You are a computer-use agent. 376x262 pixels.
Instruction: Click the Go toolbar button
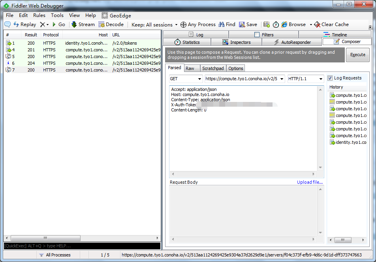59,25
